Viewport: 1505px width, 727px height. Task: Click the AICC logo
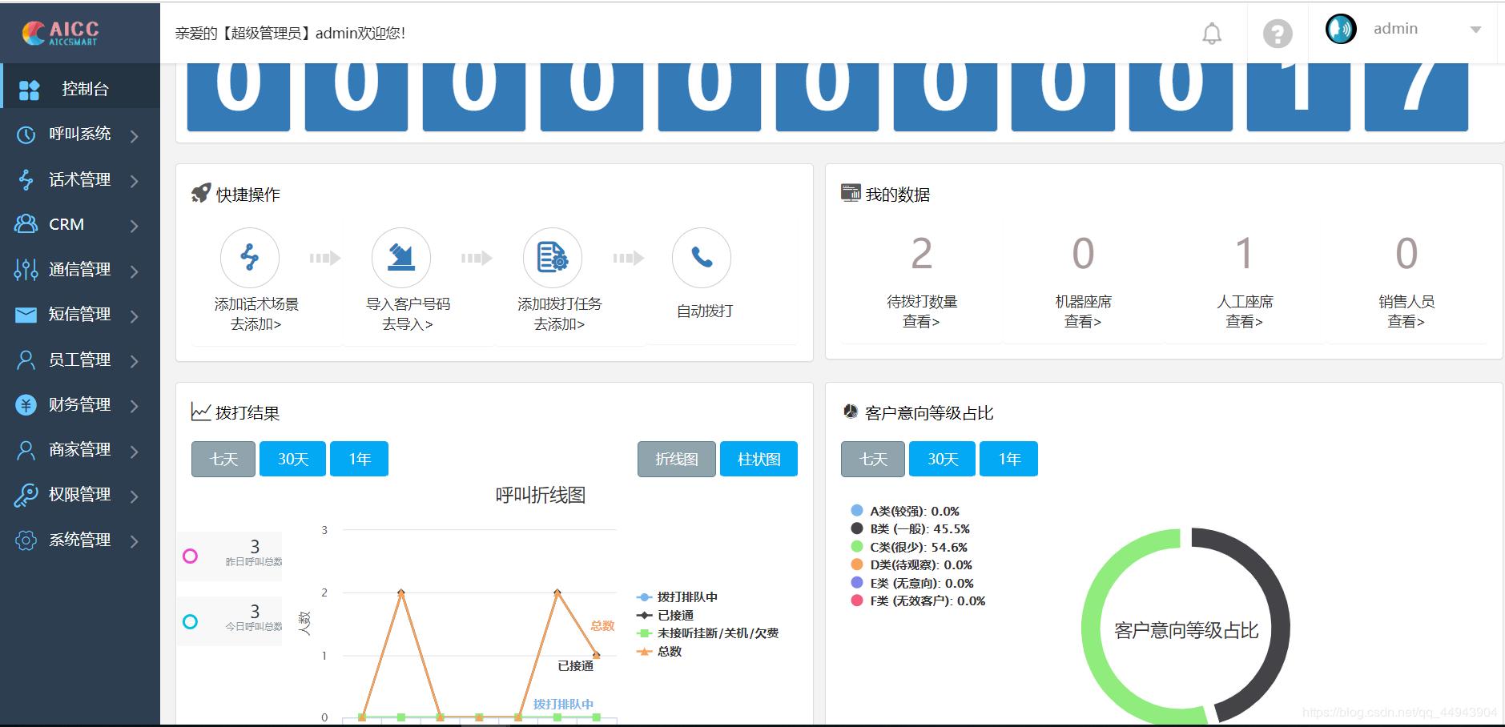(x=61, y=32)
